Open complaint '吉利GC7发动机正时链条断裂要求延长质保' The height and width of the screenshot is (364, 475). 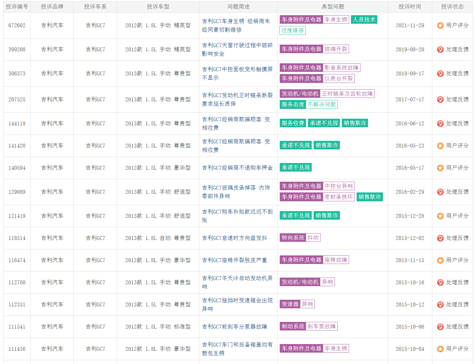pyautogui.click(x=237, y=99)
